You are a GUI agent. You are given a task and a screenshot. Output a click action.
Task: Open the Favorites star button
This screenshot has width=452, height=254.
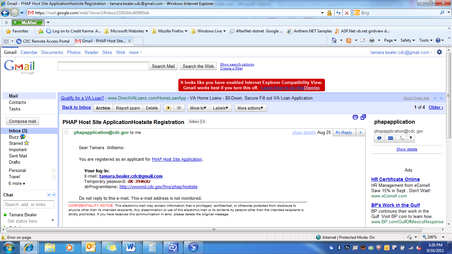[x=18, y=31]
